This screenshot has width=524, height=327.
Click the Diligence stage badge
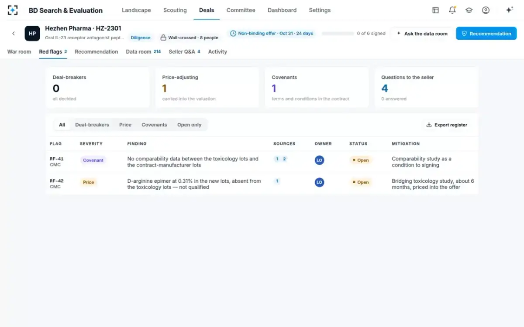pyautogui.click(x=141, y=38)
